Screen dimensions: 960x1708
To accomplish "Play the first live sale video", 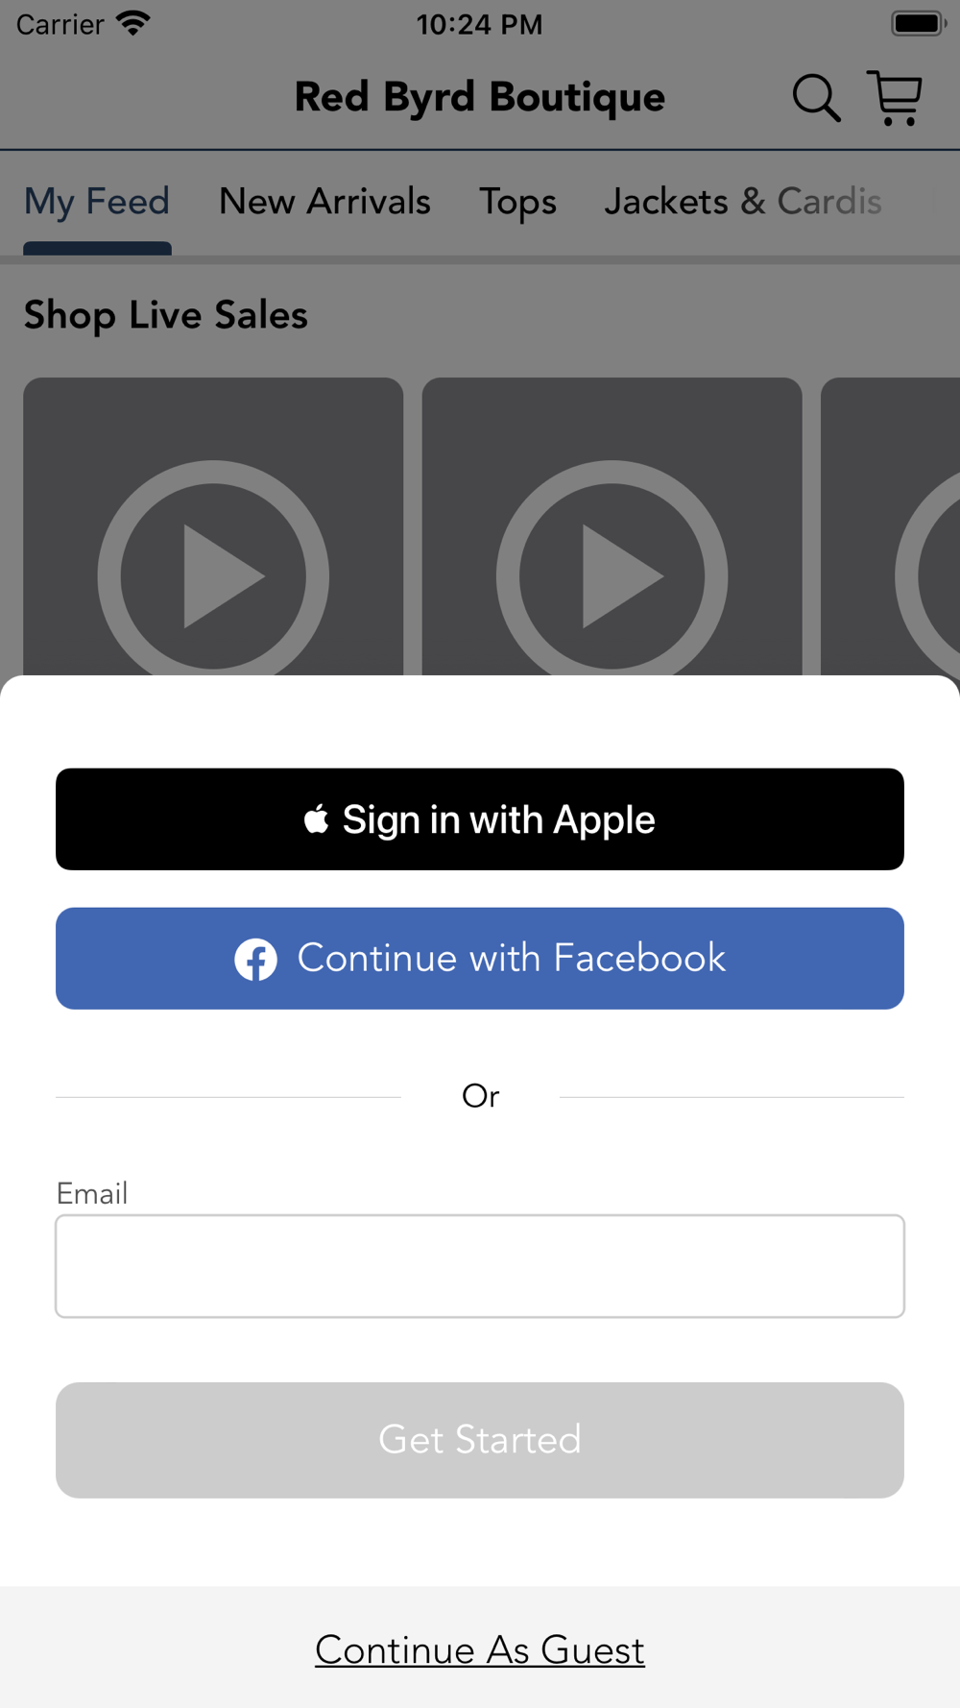I will (213, 576).
